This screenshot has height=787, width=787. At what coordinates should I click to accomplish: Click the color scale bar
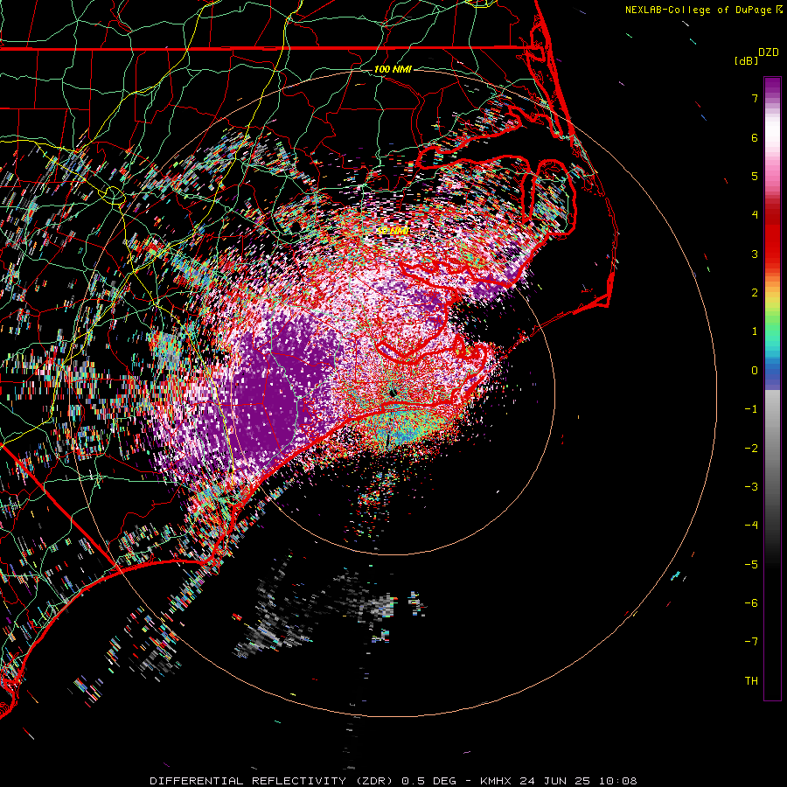pos(772,388)
